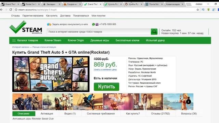This screenshot has width=219, height=123.
Task: Show previous screenshots with the left carousel arrow
Action: pyautogui.click(x=17, y=102)
